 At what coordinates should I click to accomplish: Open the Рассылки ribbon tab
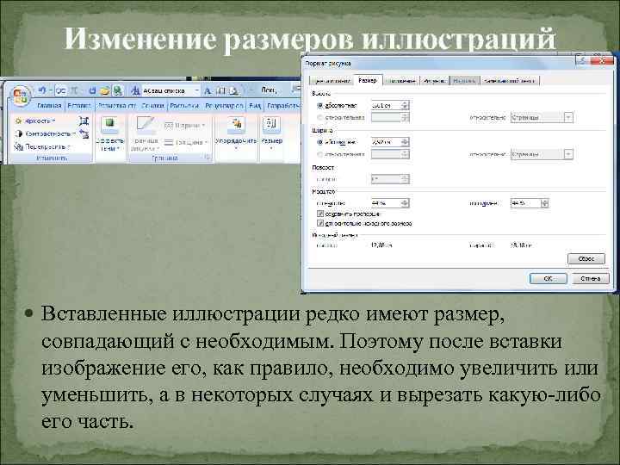point(184,106)
